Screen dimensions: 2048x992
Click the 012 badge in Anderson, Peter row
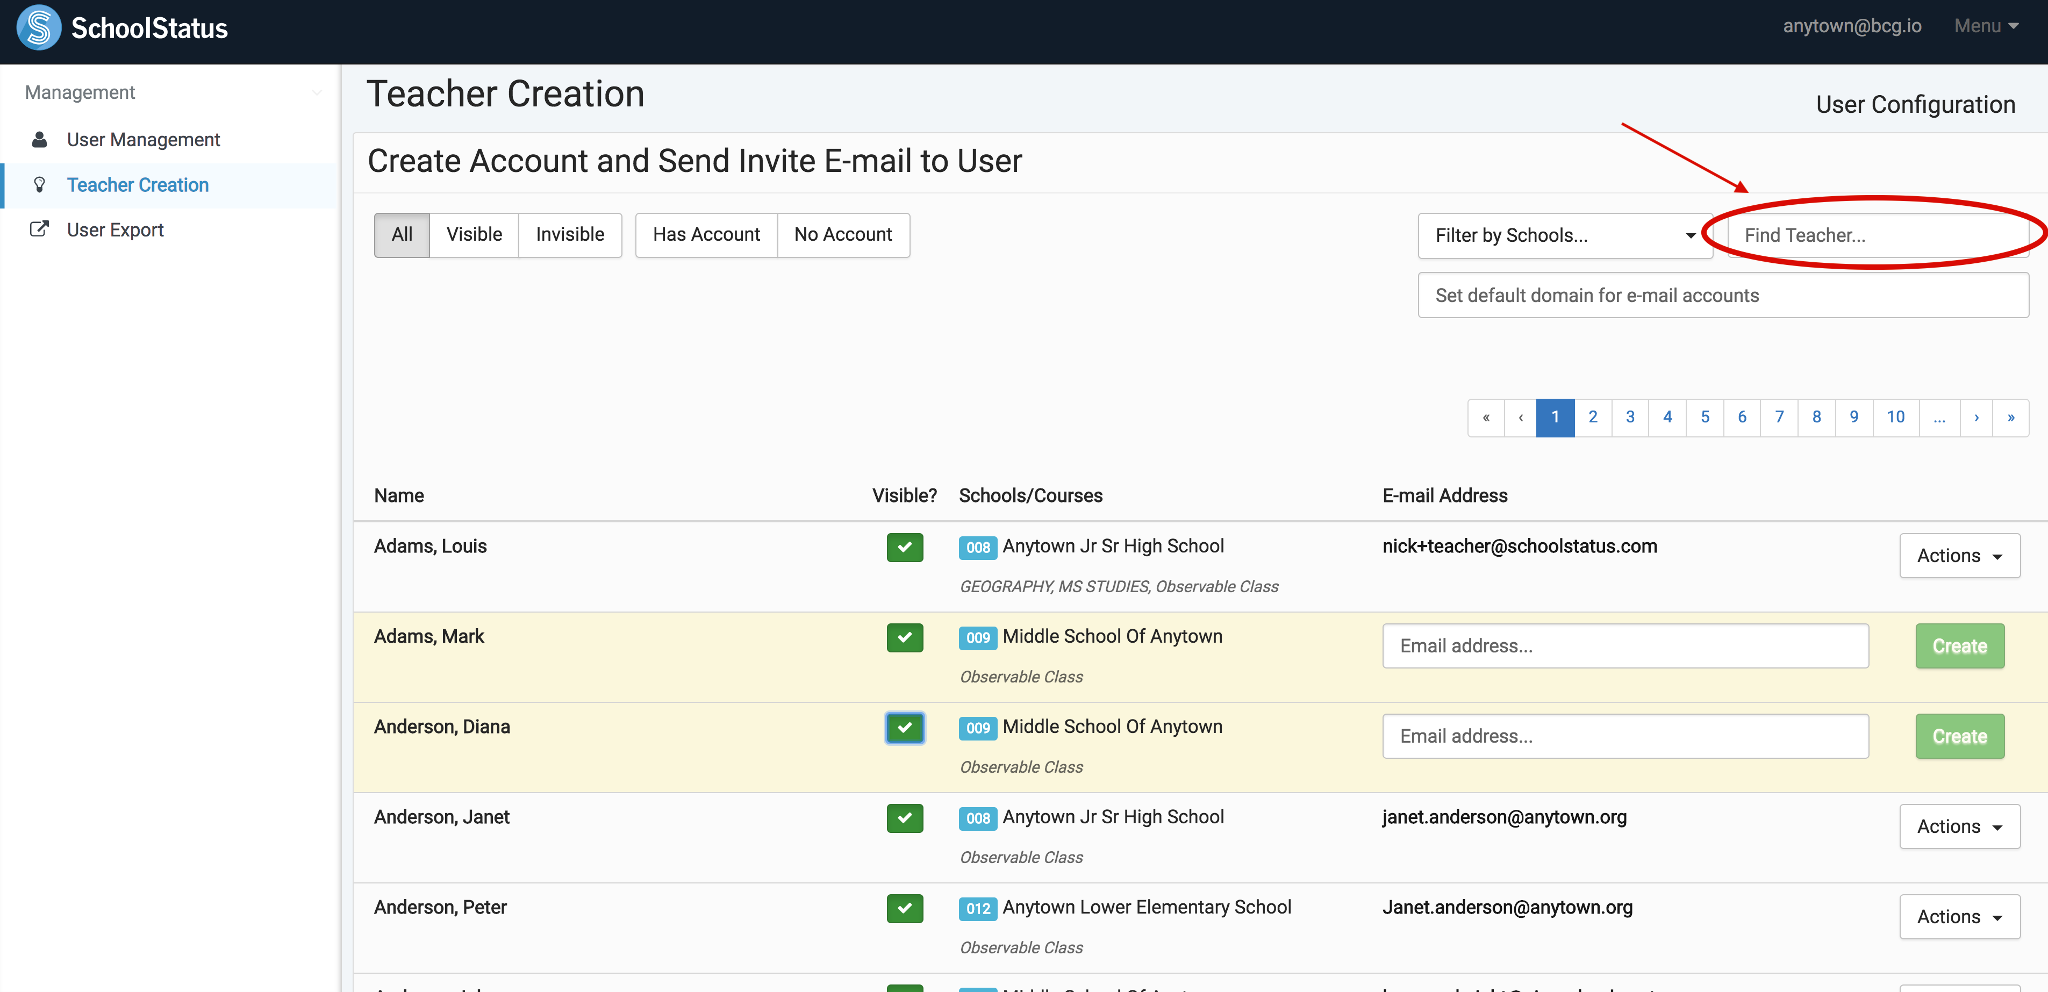[978, 909]
